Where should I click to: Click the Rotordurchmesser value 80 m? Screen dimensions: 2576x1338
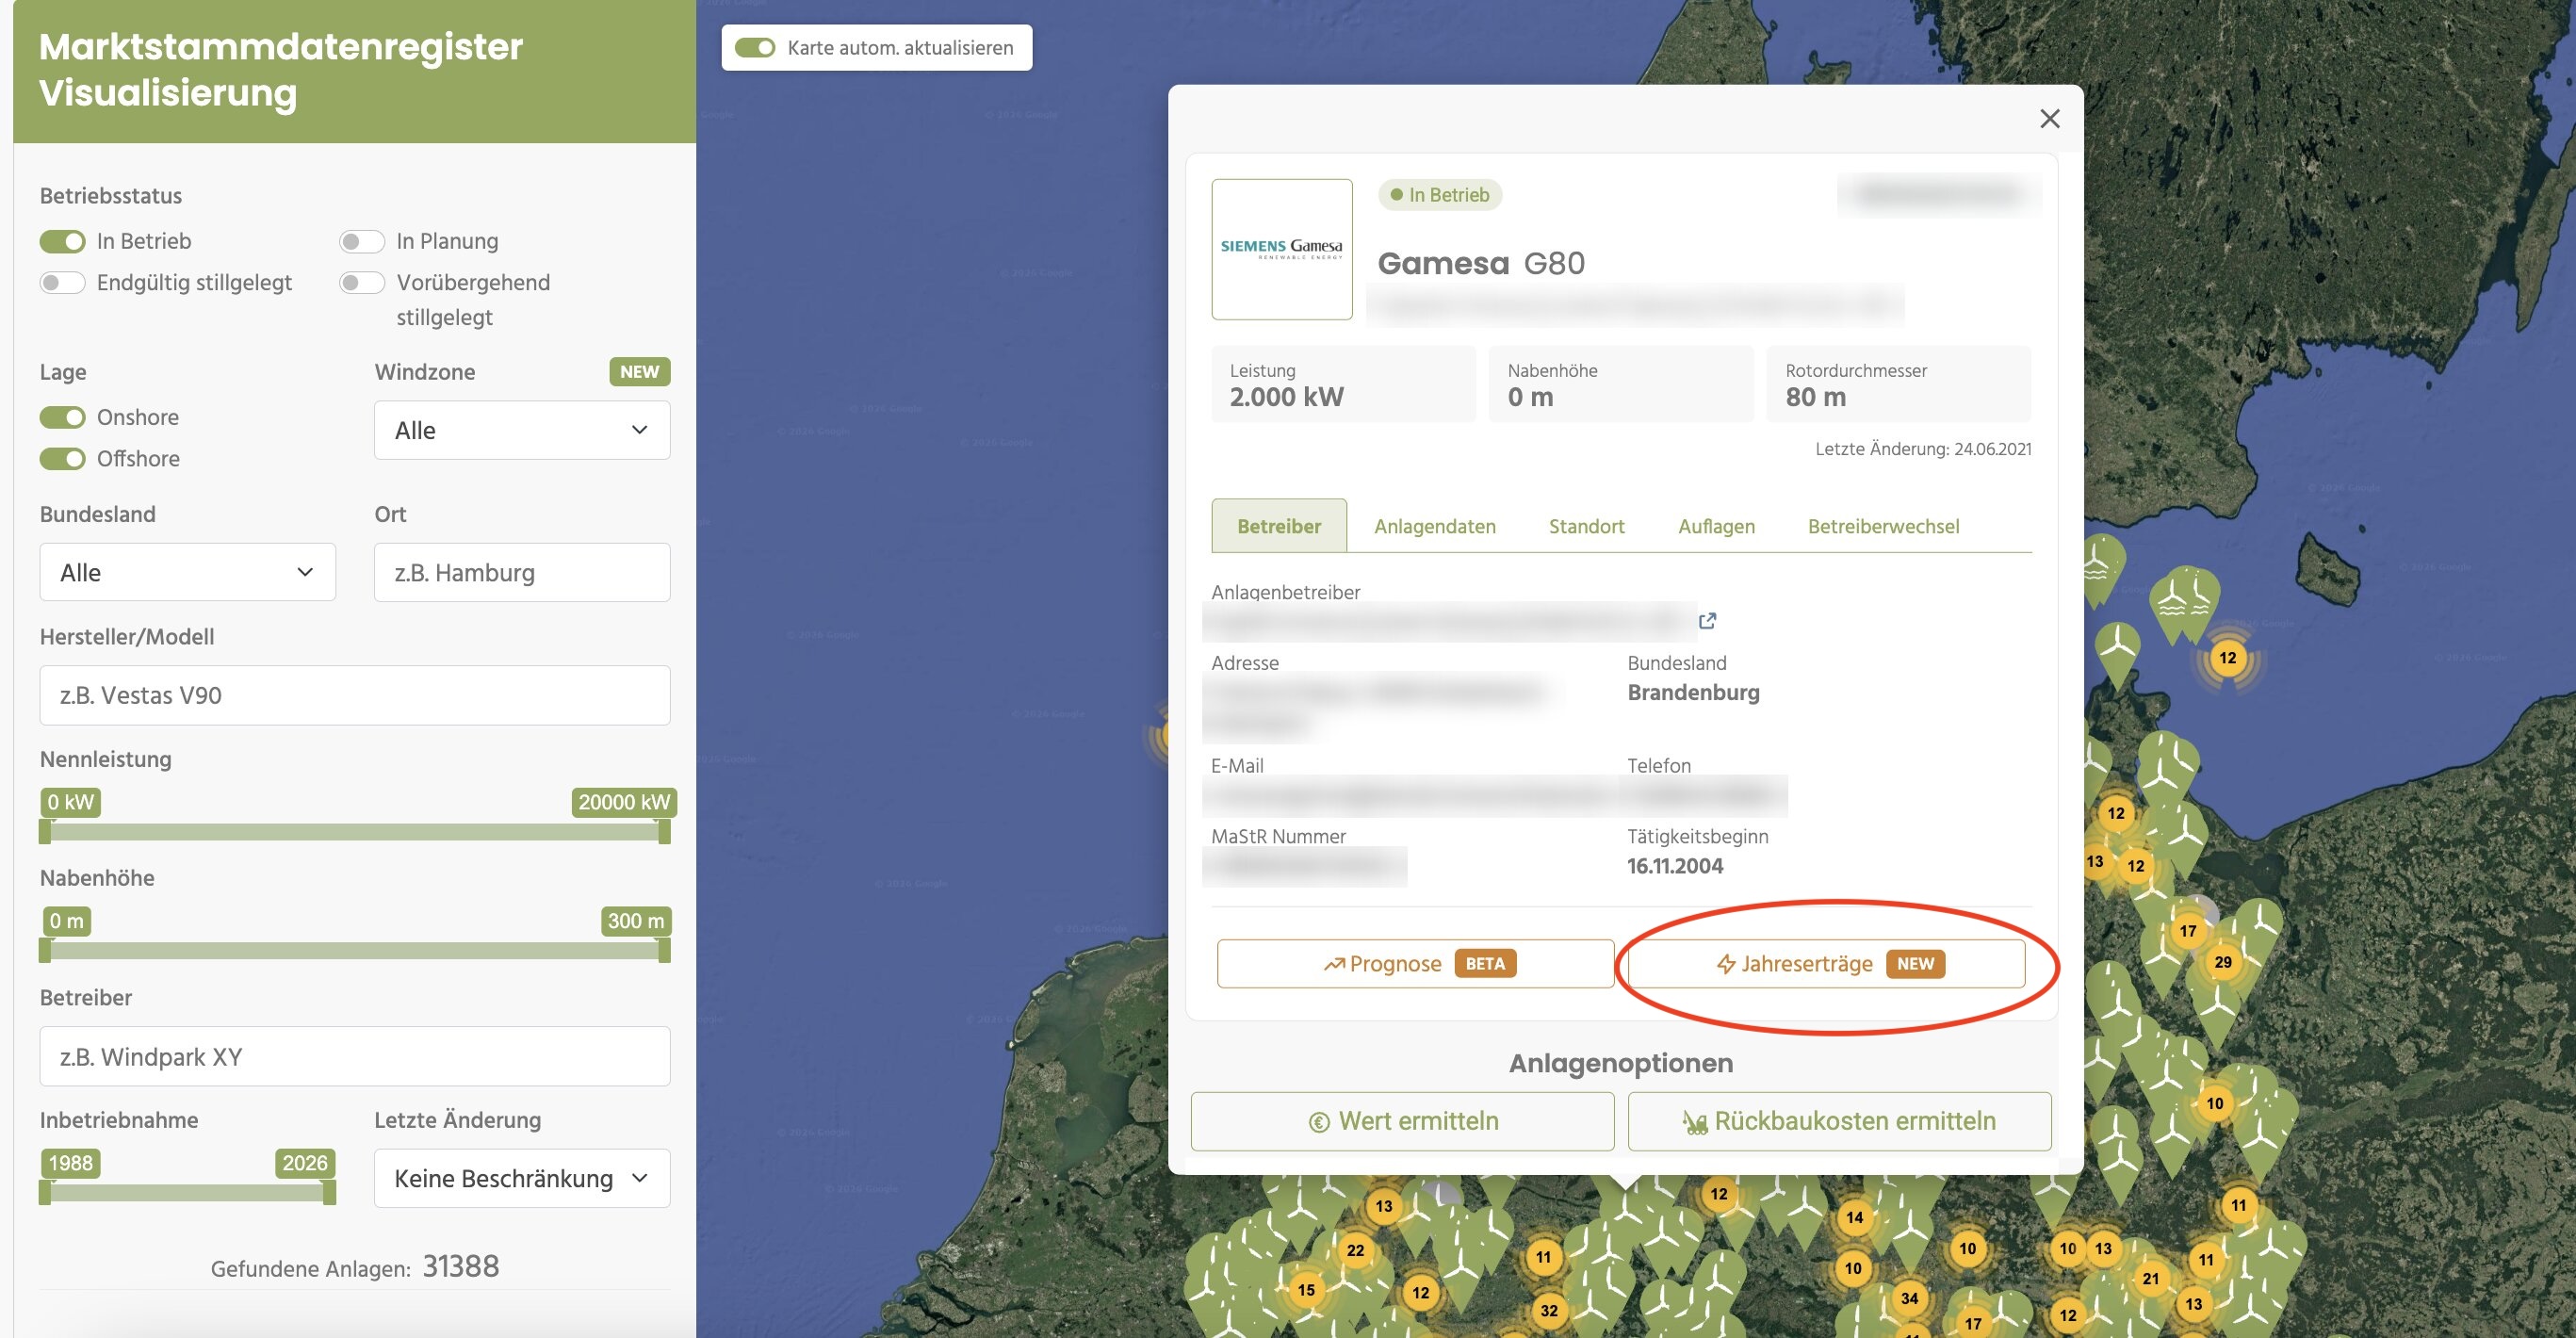1815,397
